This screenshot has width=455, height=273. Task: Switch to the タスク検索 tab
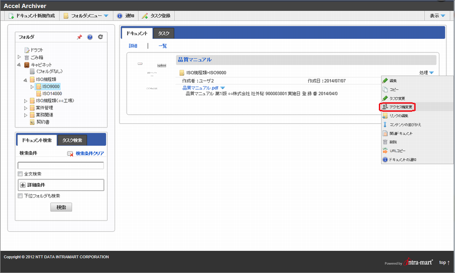tap(72, 140)
